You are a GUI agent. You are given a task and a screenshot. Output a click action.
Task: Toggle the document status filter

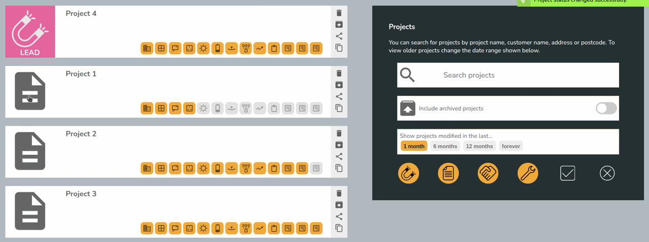(x=448, y=174)
